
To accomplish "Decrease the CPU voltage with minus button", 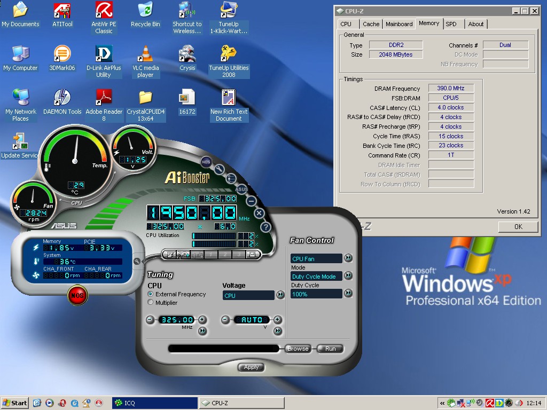I will (225, 320).
